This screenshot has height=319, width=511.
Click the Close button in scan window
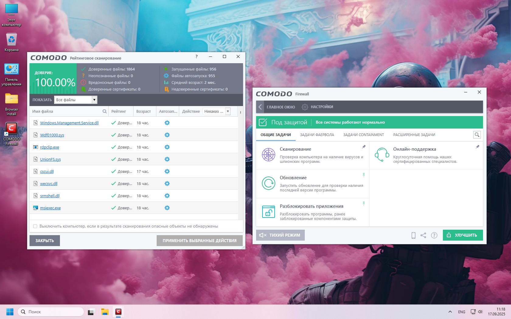[x=45, y=241]
